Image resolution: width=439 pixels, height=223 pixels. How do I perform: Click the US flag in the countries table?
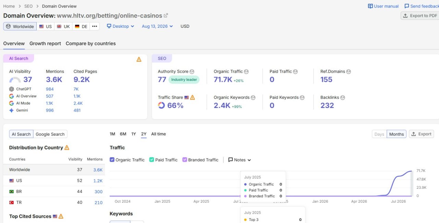tap(12, 181)
